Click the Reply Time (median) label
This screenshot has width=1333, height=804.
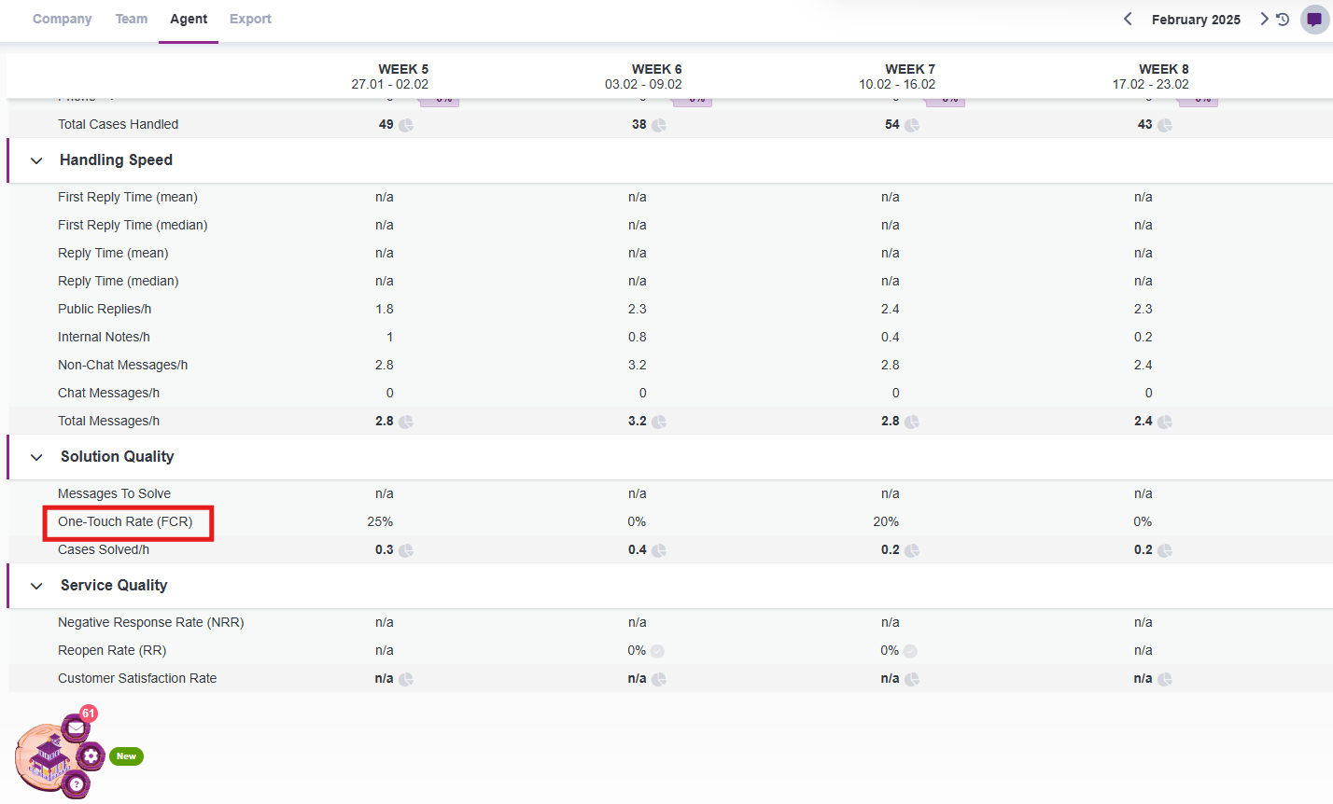[x=118, y=281]
